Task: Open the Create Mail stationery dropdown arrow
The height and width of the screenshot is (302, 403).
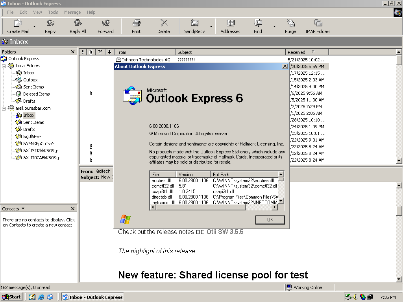Action: coord(34,26)
